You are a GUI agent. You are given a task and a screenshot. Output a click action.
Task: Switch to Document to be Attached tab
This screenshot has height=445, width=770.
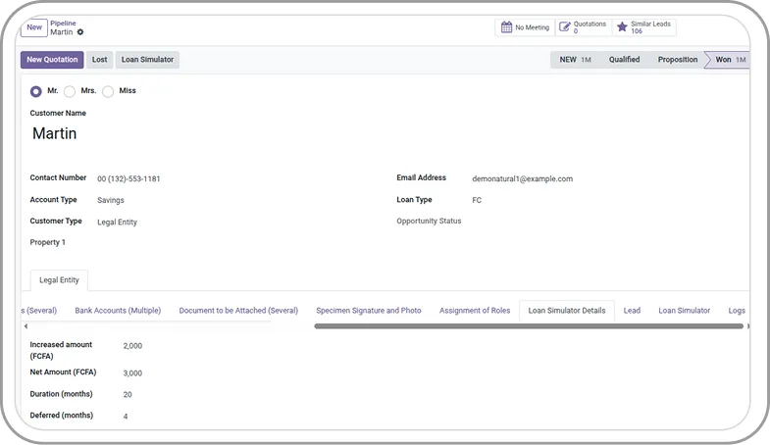(238, 311)
